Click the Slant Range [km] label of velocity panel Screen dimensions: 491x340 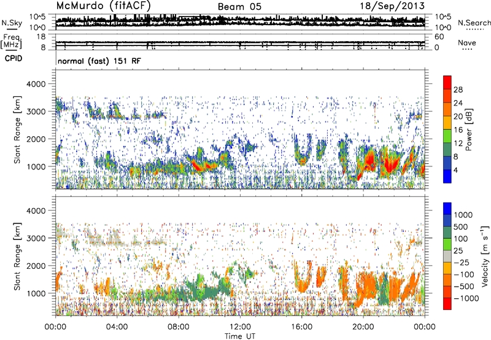point(17,257)
